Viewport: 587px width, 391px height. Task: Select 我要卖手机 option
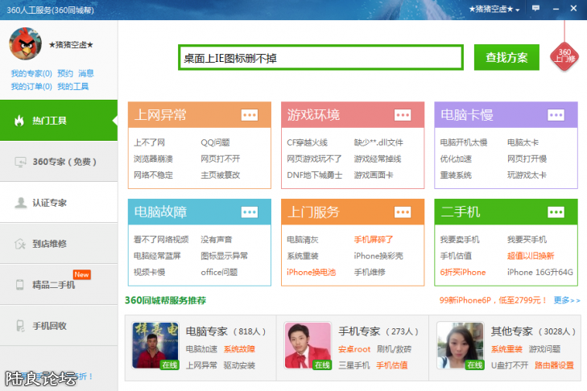pyautogui.click(x=460, y=240)
